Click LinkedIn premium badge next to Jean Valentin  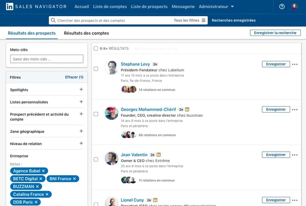[159, 155]
